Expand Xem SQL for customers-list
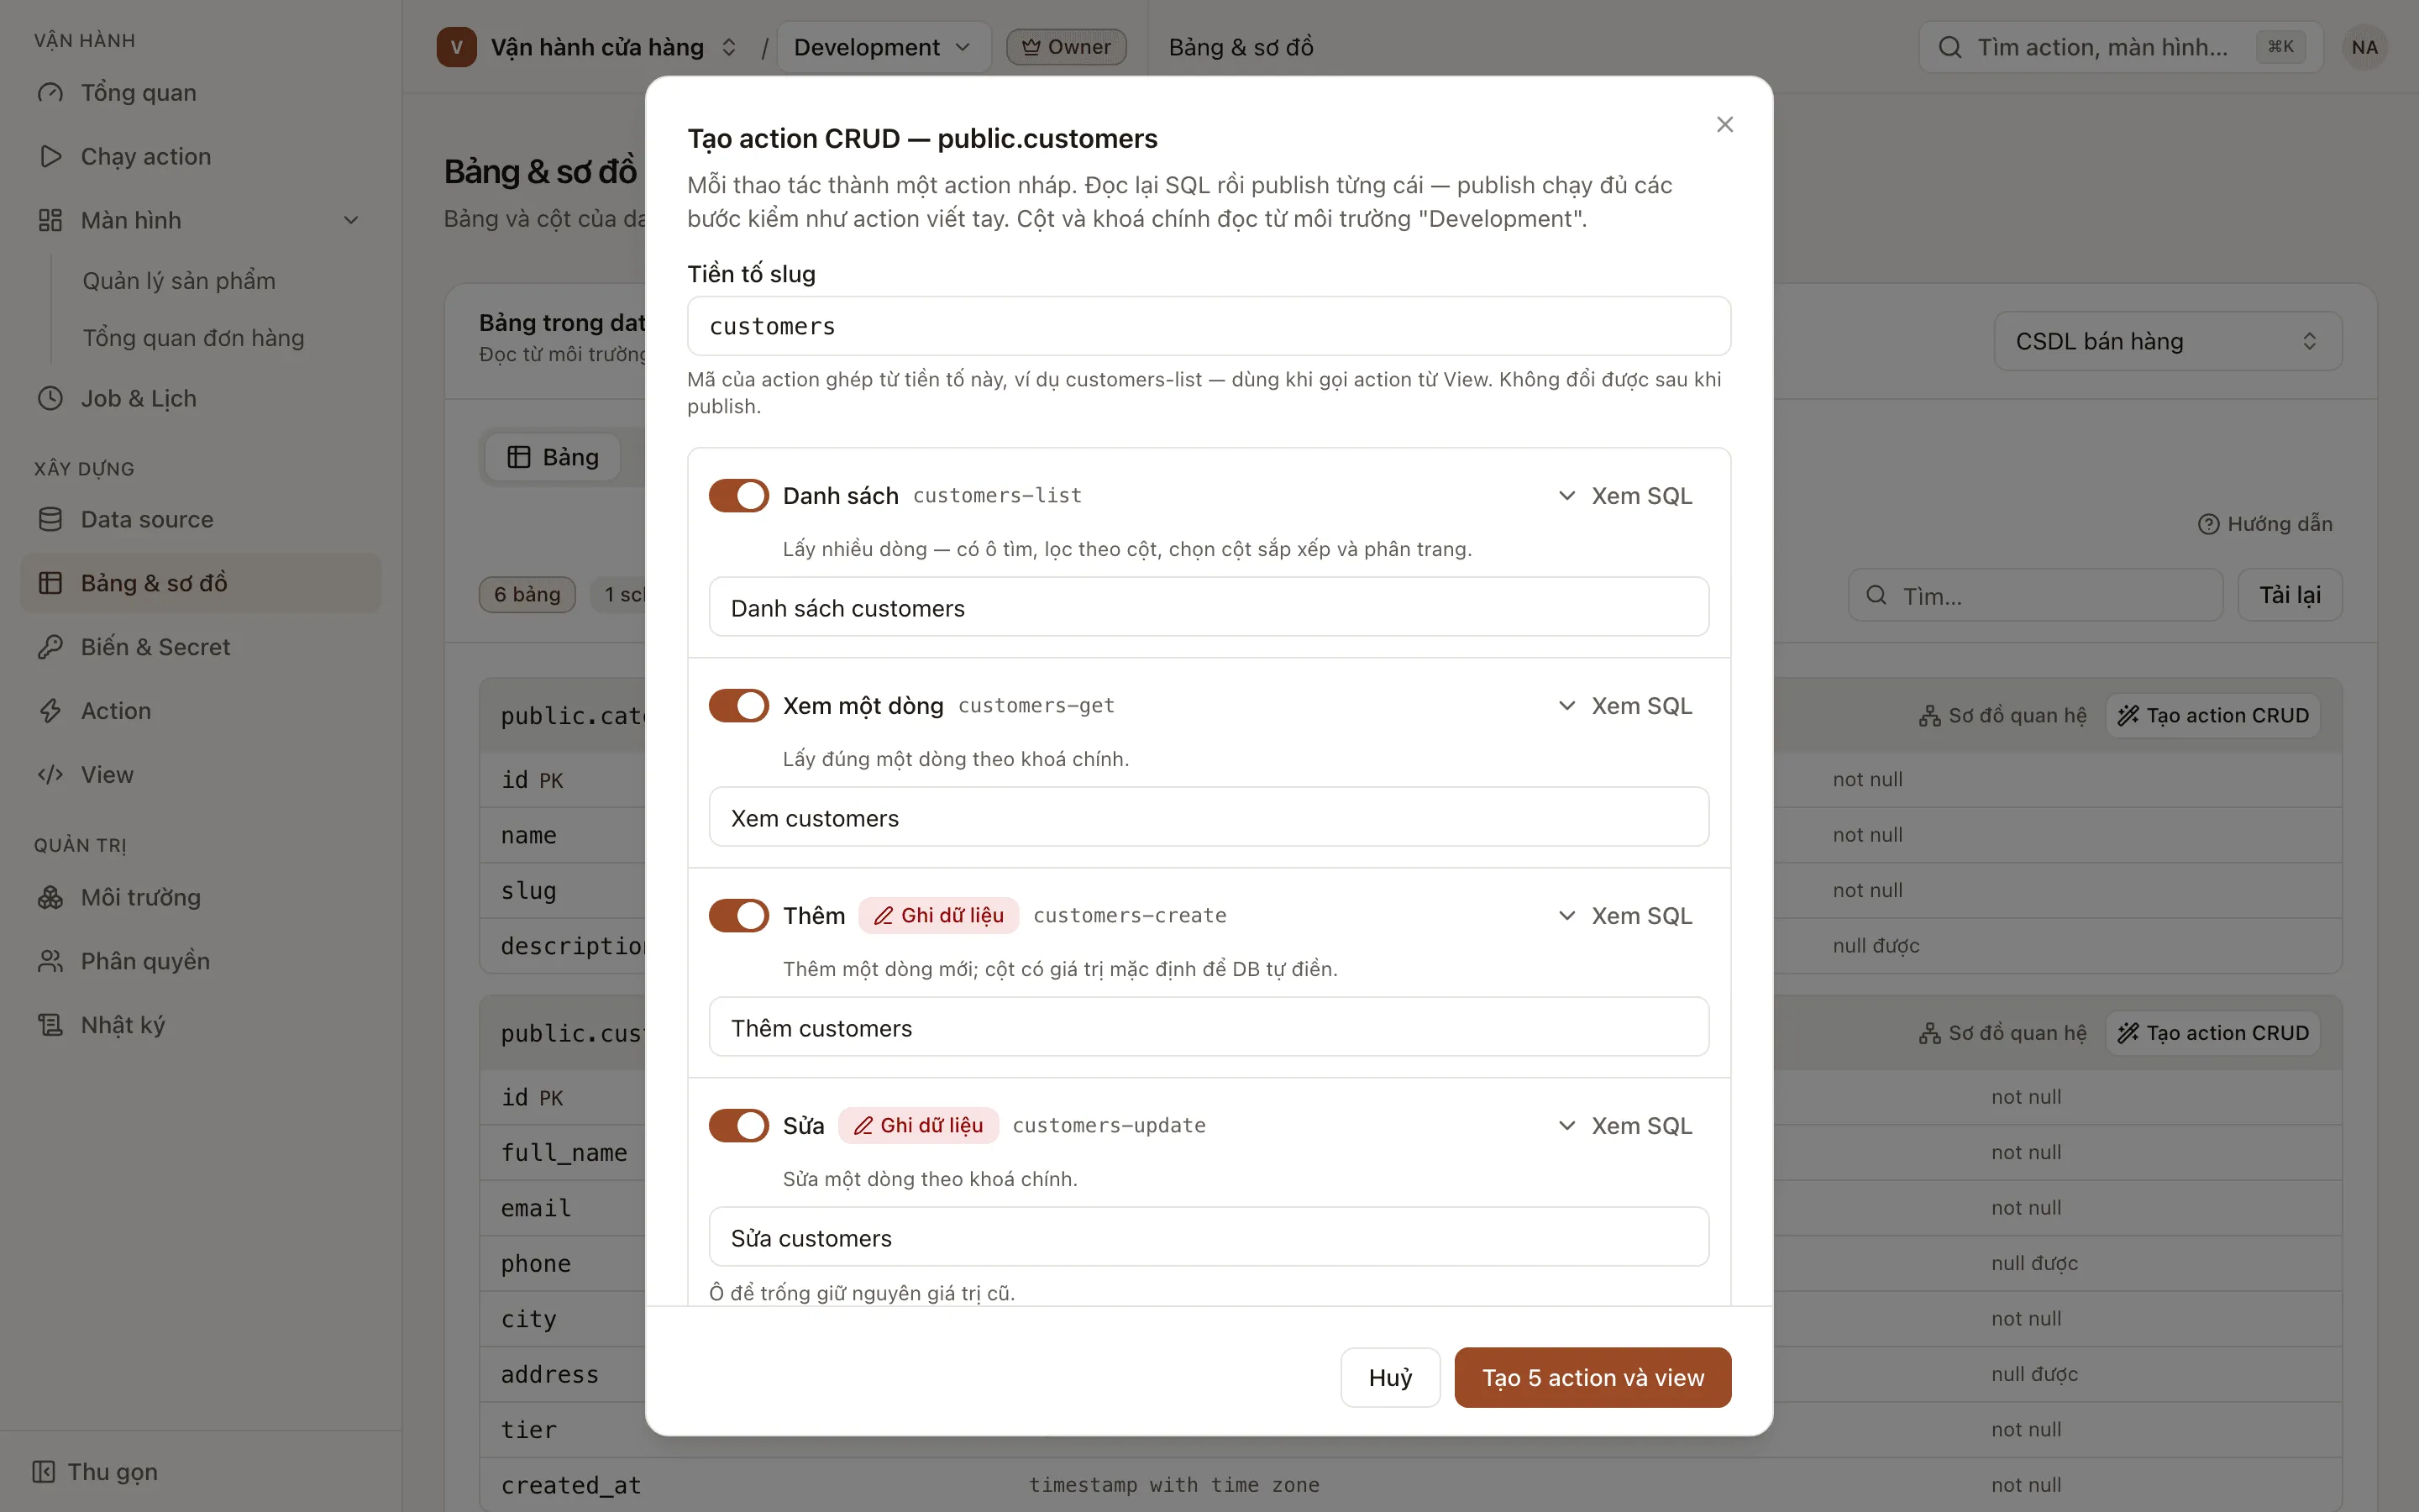Image resolution: width=2419 pixels, height=1512 pixels. click(1625, 496)
